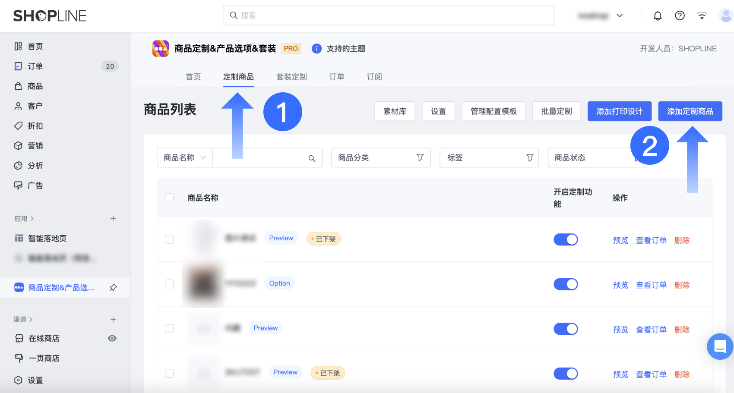Click 查看订单 in the Option row
Viewport: 734px width, 393px height.
(x=651, y=285)
